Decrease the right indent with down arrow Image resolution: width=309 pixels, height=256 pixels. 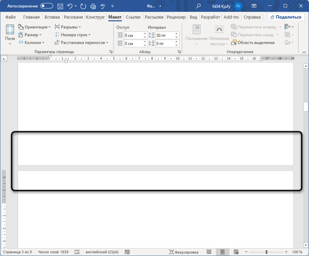click(x=145, y=45)
